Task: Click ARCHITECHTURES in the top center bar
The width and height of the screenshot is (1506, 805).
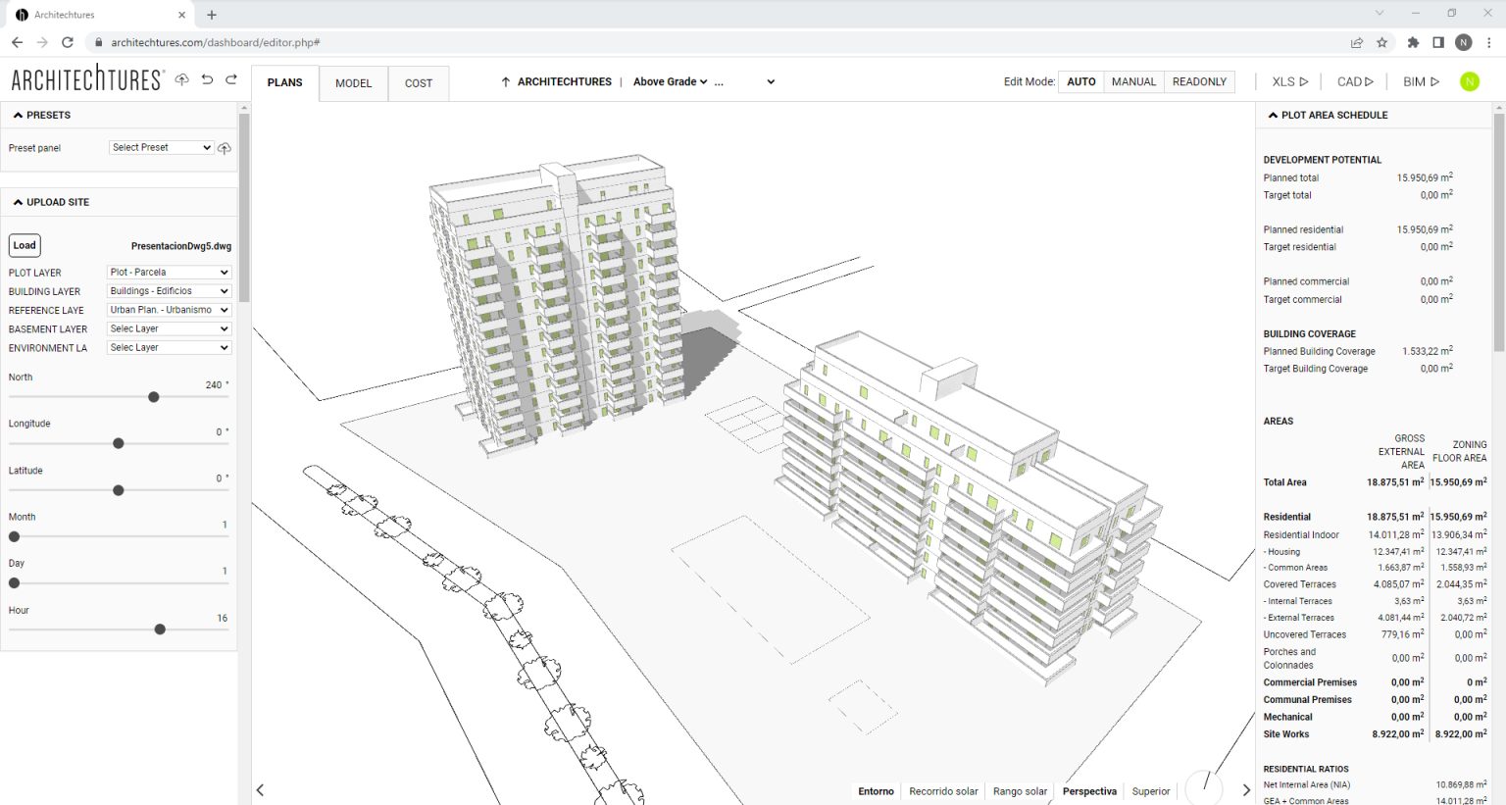Action: 566,81
